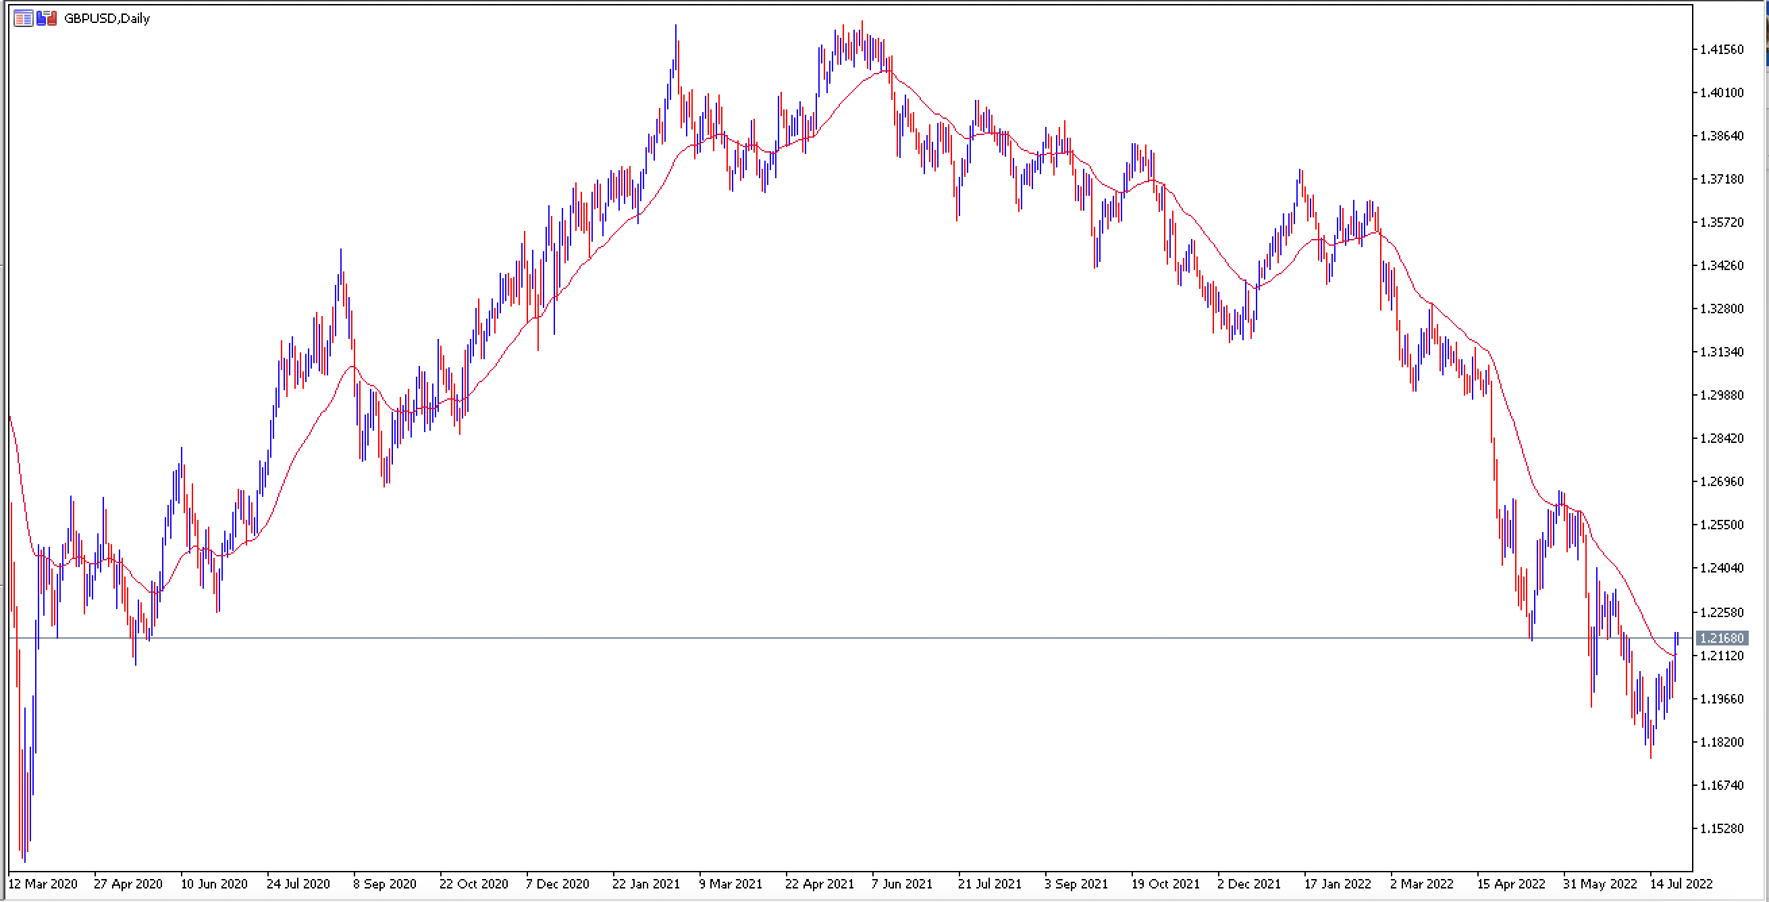The image size is (1769, 902).
Task: Click the 15 Apr 2022 date label
Action: 1512,885
